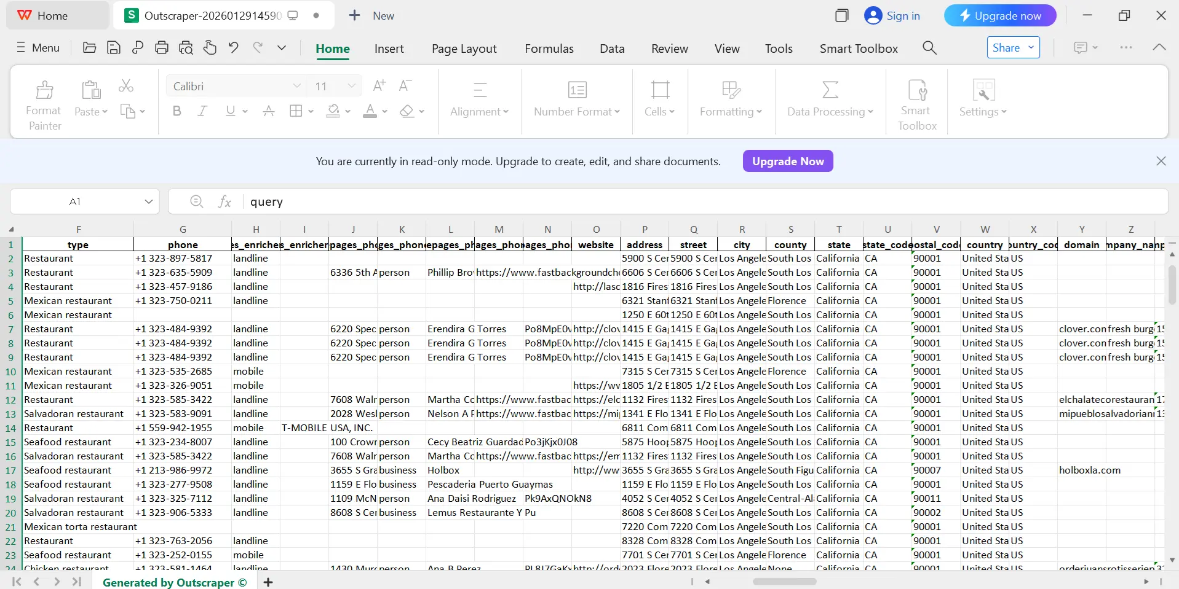Click the Undo arrow icon
This screenshot has height=589, width=1179.
pos(233,47)
